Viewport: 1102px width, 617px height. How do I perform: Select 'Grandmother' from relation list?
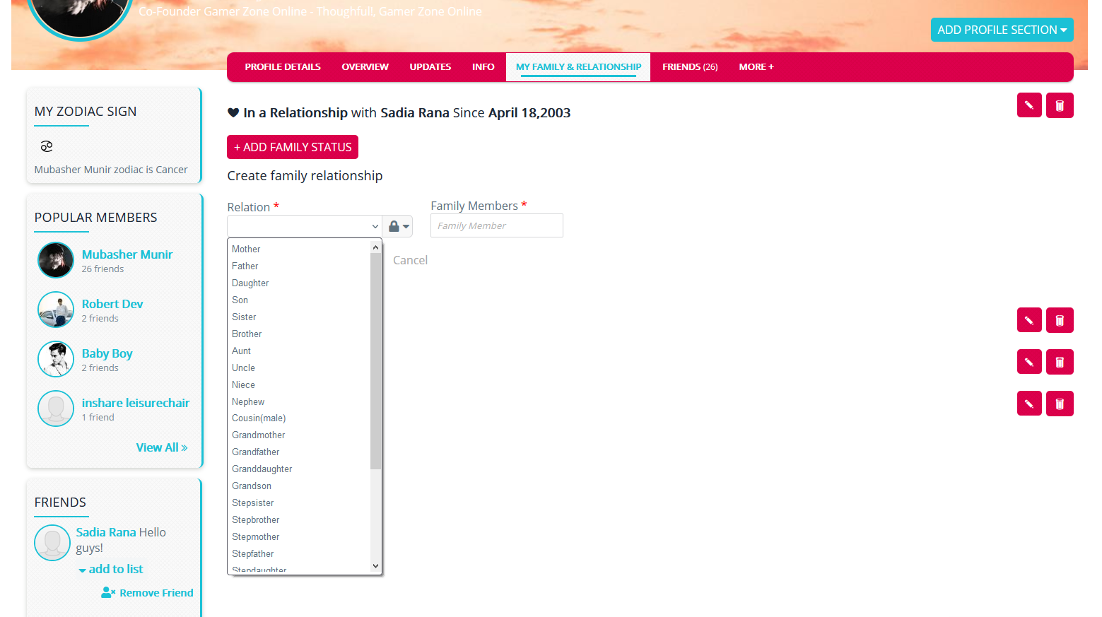(259, 435)
